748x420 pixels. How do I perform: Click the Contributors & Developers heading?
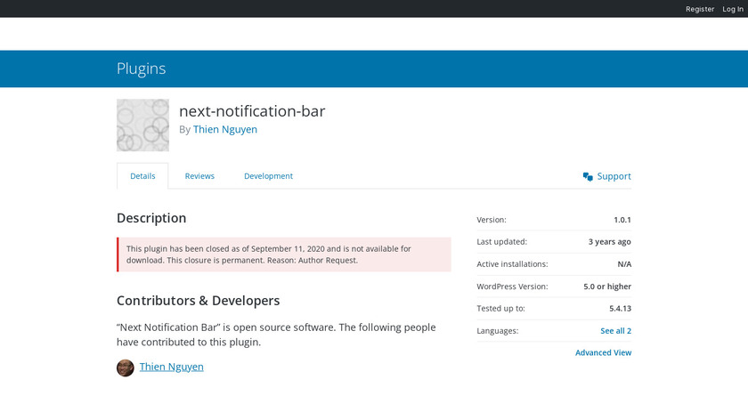198,301
